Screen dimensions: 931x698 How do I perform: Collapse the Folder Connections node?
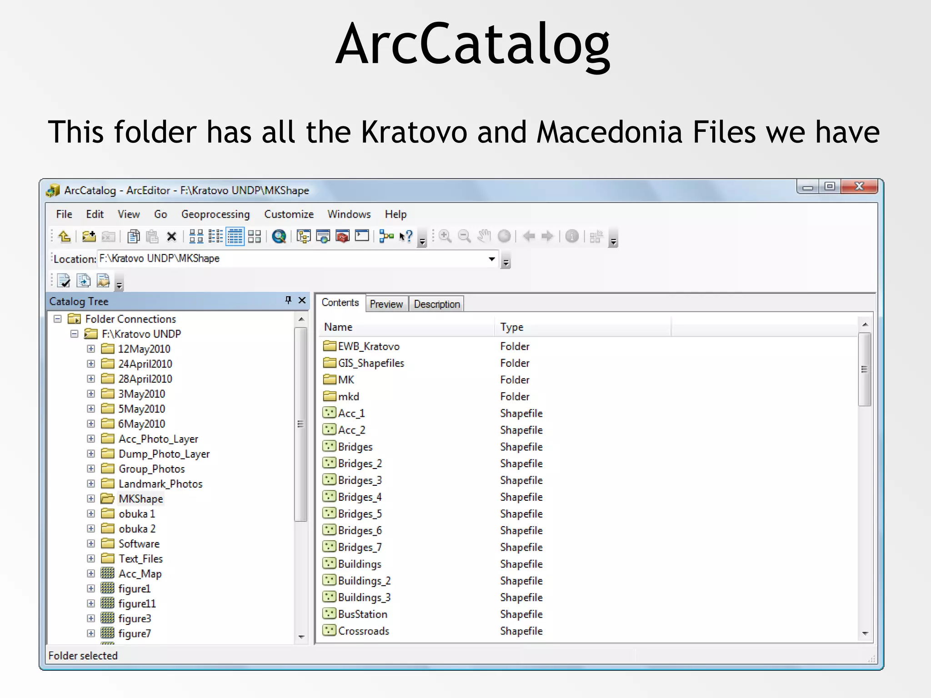pos(58,319)
